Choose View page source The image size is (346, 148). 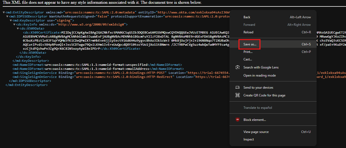tap(256, 132)
